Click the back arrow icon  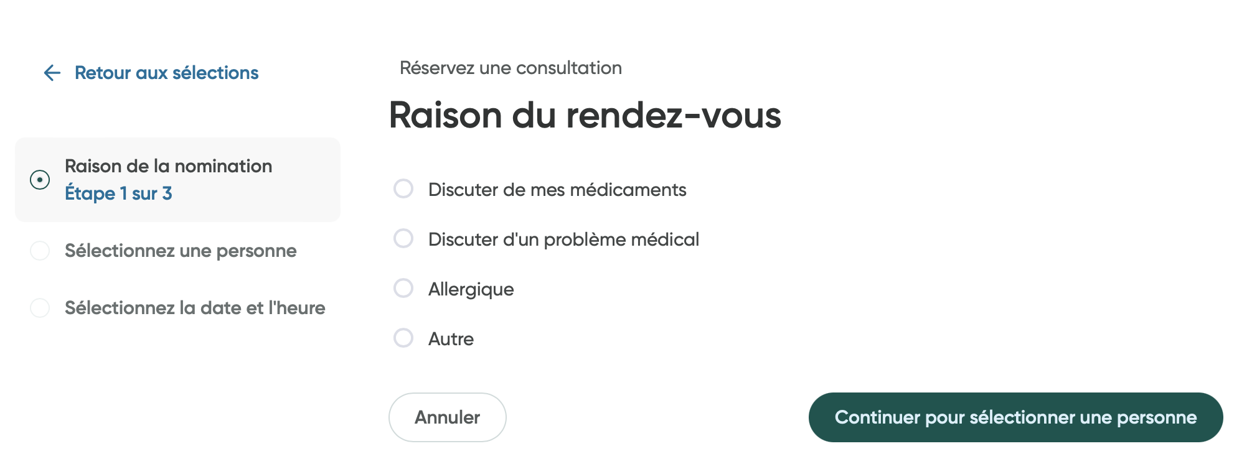tap(51, 73)
